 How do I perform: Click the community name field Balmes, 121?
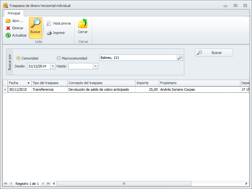click(x=138, y=58)
